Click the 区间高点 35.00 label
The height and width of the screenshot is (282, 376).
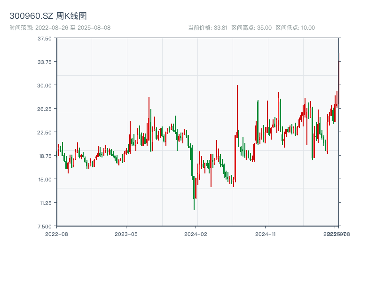[251, 28]
